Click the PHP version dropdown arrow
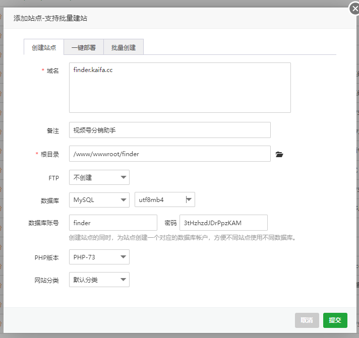359x338 pixels. coord(124,257)
